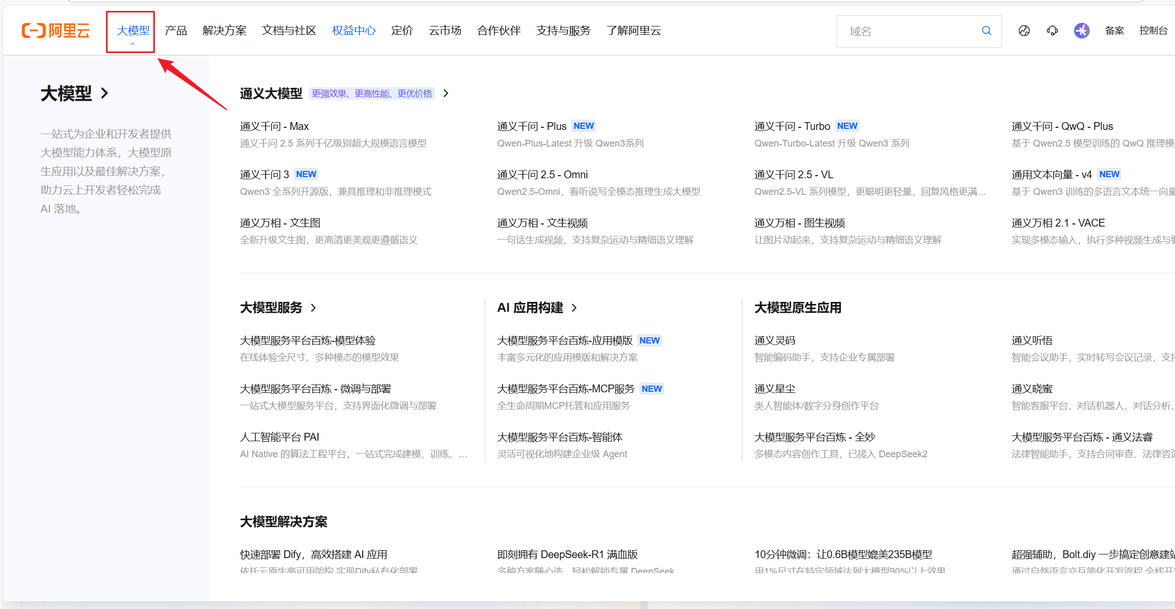Open 通义星尘
Viewport: 1175px width, 609px height.
[775, 389]
